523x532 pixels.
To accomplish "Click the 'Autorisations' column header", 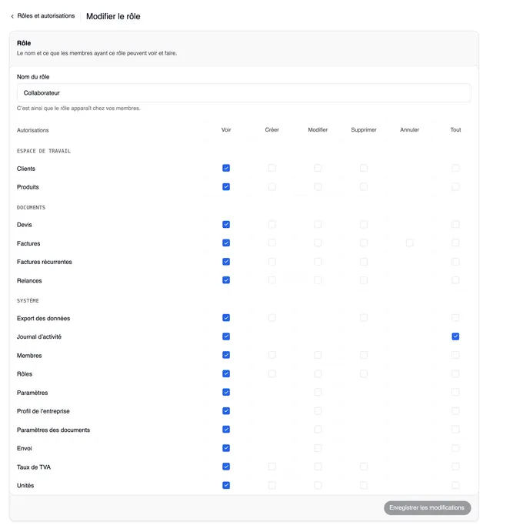I will (x=33, y=130).
